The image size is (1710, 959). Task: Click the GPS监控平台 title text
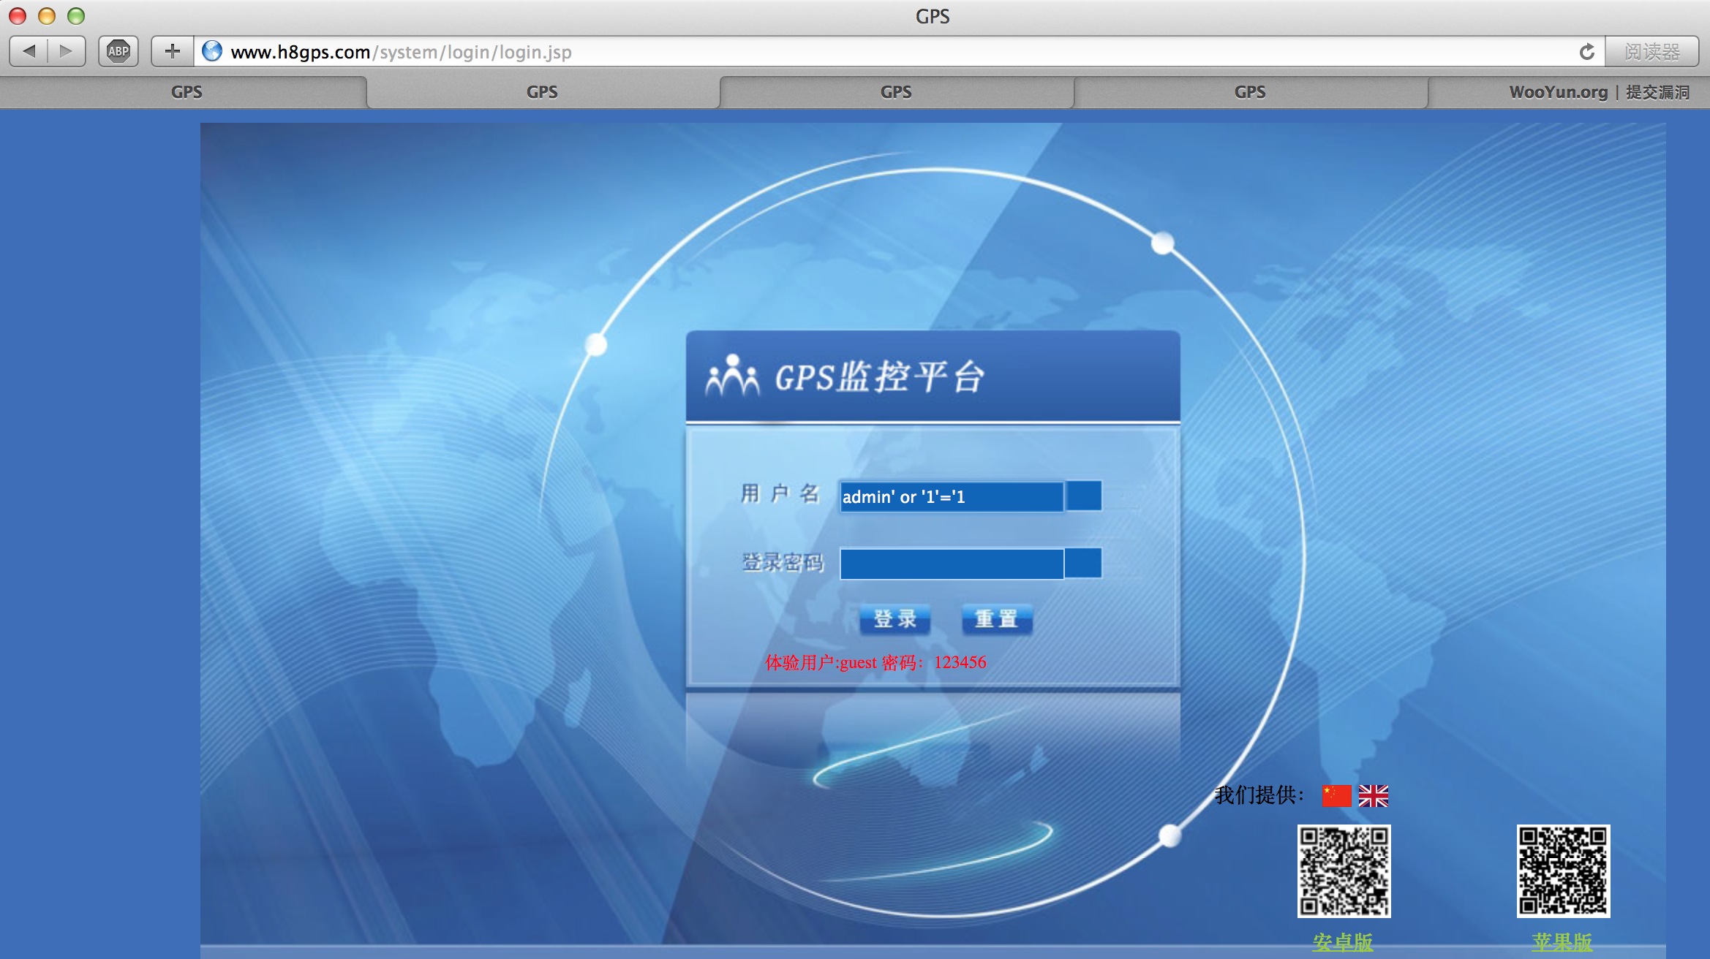click(x=880, y=377)
